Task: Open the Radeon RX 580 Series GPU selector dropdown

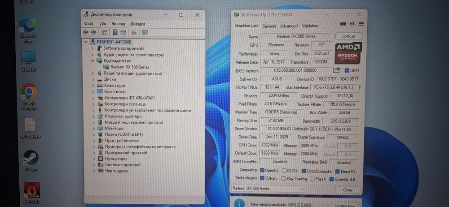Action: 268,189
